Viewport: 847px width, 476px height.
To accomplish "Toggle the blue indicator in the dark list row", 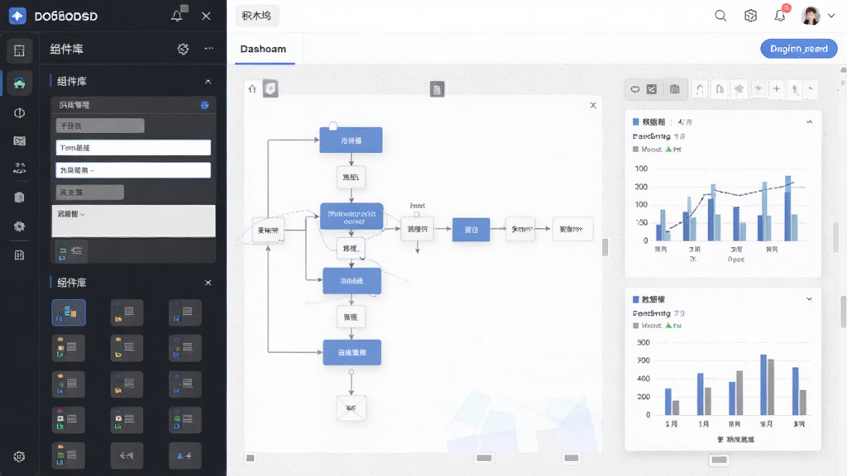I will [x=205, y=105].
